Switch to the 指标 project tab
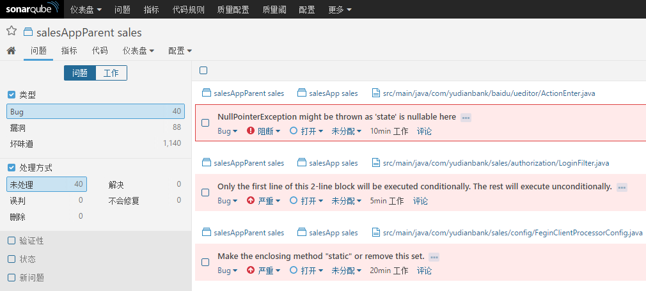The image size is (646, 291). pos(69,51)
